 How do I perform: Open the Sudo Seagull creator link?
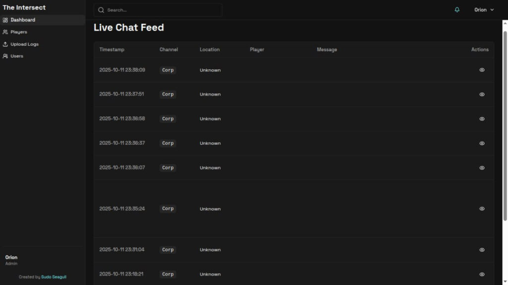[54, 277]
